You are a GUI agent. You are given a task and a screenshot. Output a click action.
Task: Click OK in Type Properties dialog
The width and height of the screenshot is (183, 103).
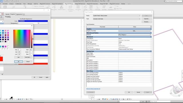pos(129,92)
